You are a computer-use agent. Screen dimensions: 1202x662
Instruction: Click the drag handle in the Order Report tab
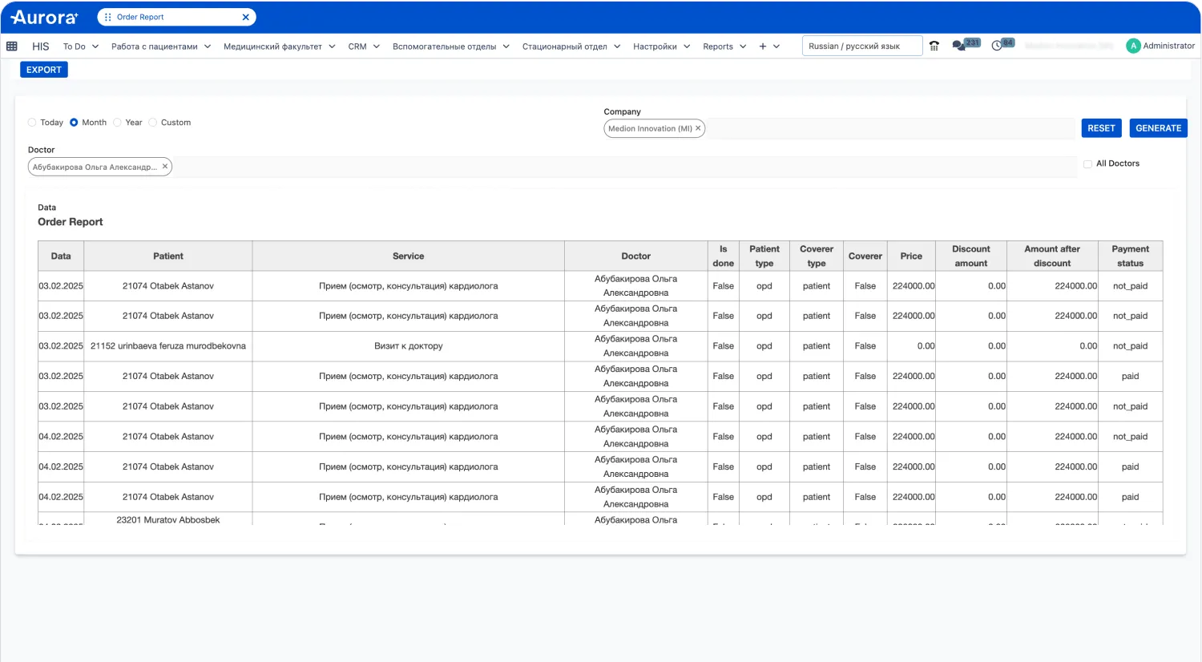click(x=108, y=16)
